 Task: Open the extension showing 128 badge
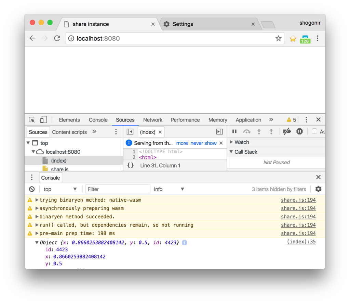pyautogui.click(x=305, y=39)
